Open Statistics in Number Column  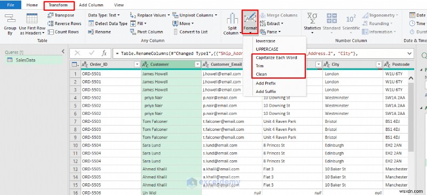coord(312,24)
